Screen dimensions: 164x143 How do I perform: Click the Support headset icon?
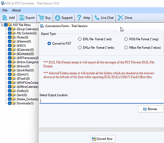click(x=58, y=18)
